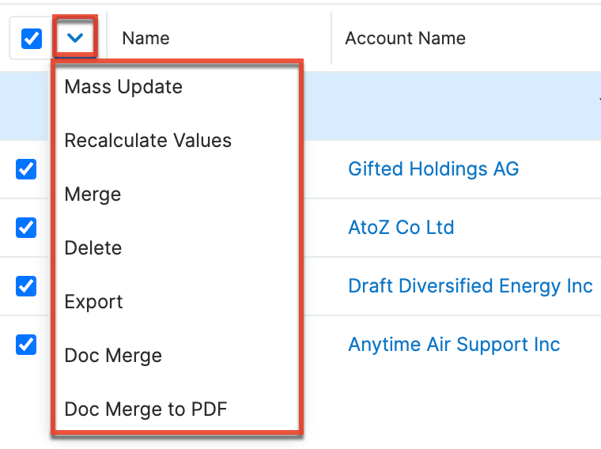The image size is (601, 449).
Task: Select the Doc Merge option
Action: (113, 356)
